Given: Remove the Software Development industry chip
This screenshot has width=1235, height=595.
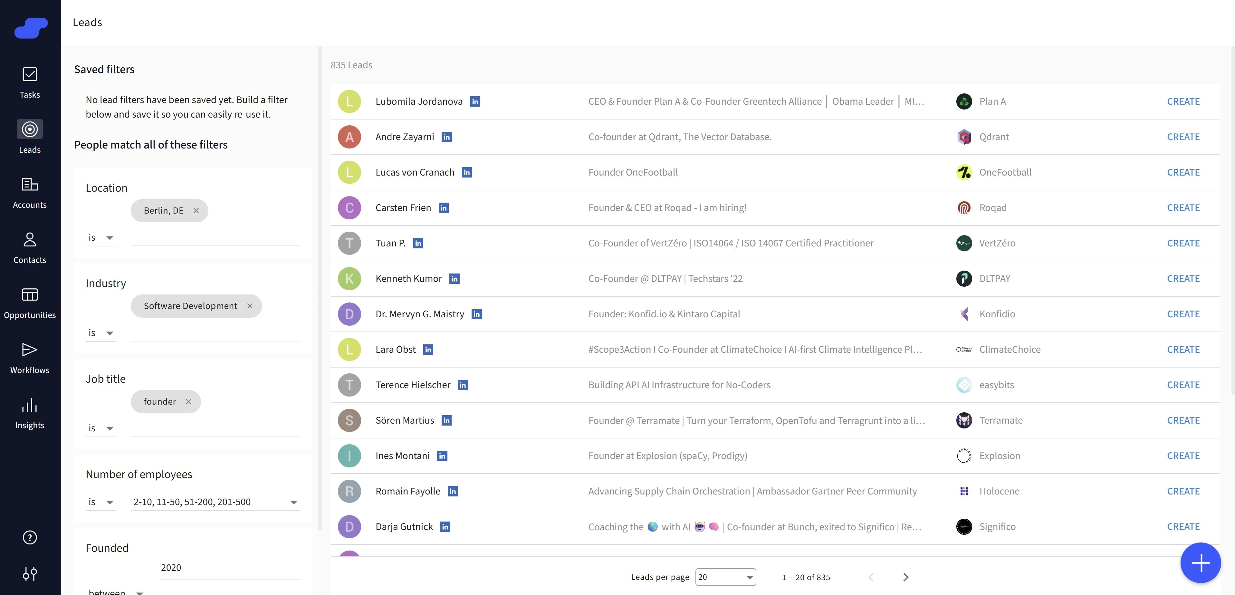Looking at the screenshot, I should pyautogui.click(x=250, y=306).
